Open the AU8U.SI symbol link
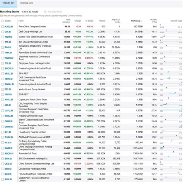183x183 pixels. 9,100
